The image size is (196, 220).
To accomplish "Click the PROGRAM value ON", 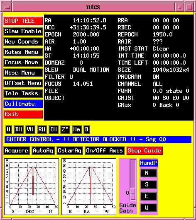I will (x=156, y=77).
